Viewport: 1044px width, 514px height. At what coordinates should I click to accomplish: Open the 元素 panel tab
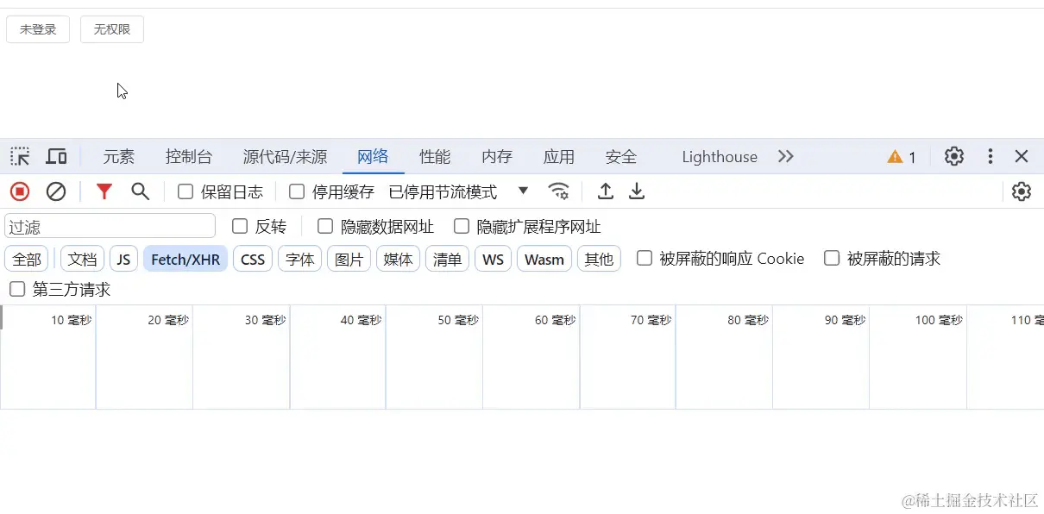coord(118,156)
